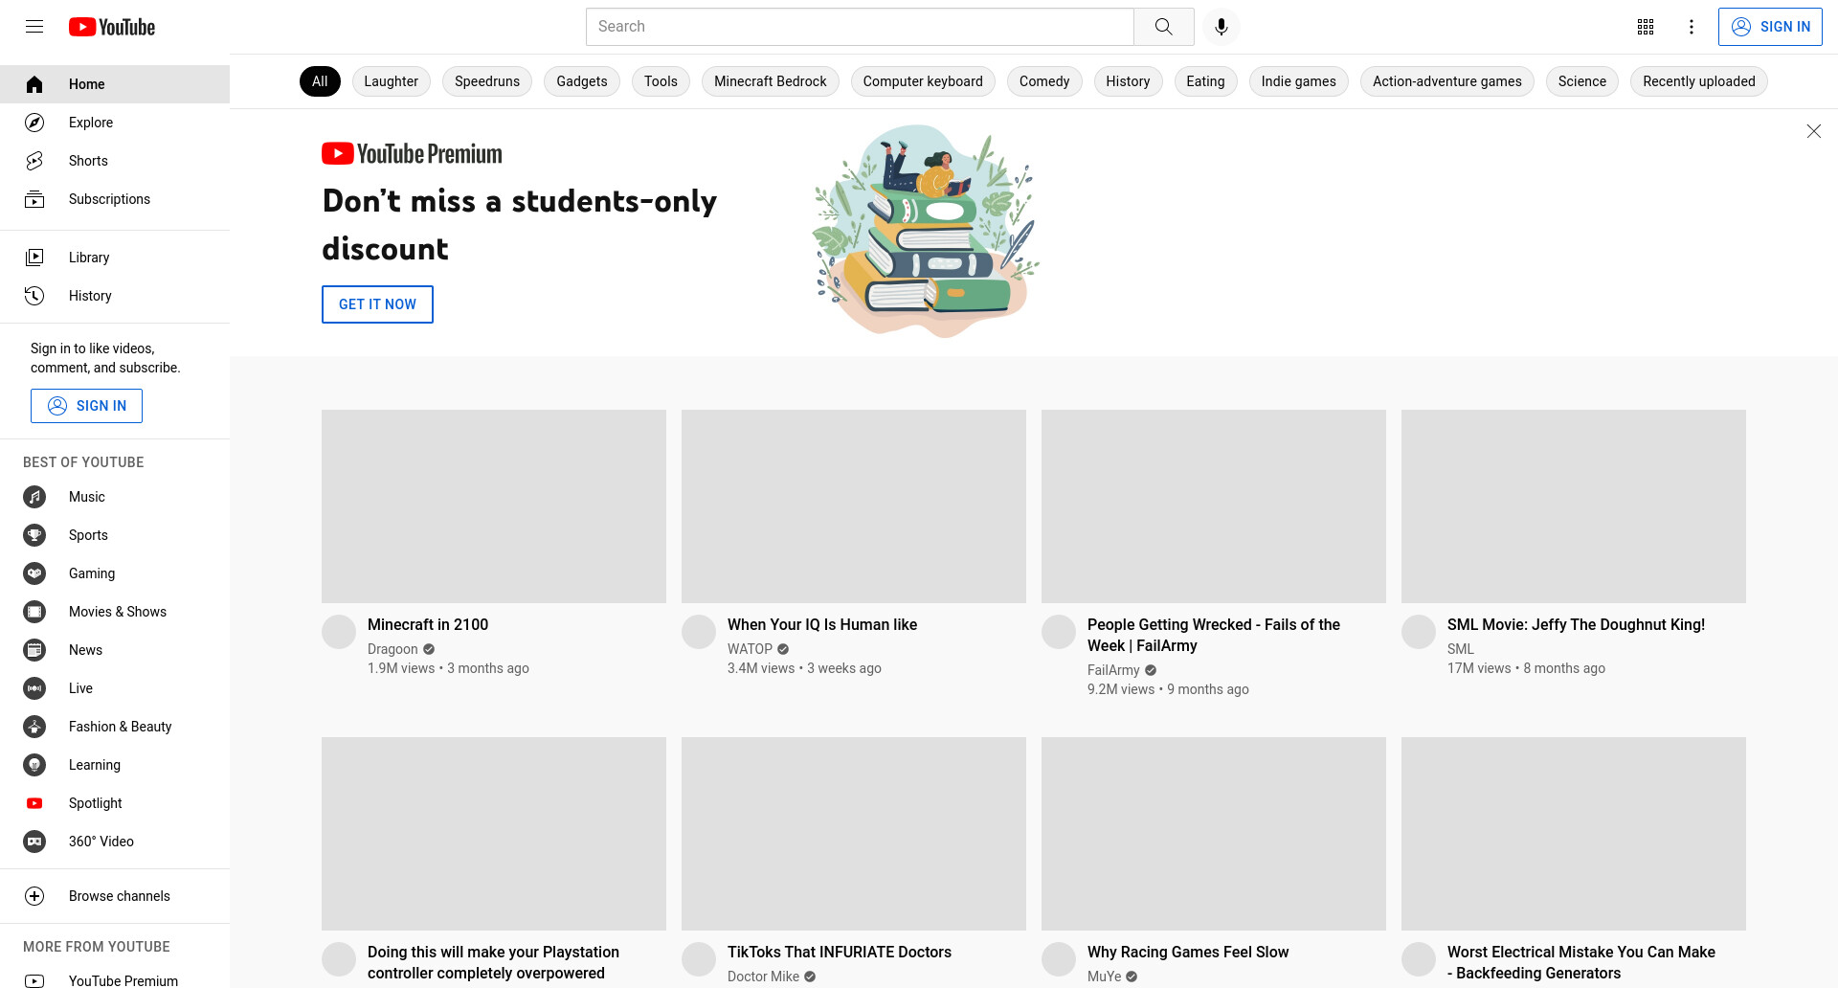Click the SML channel avatar
Viewport: 1838px width, 988px height.
click(1419, 632)
